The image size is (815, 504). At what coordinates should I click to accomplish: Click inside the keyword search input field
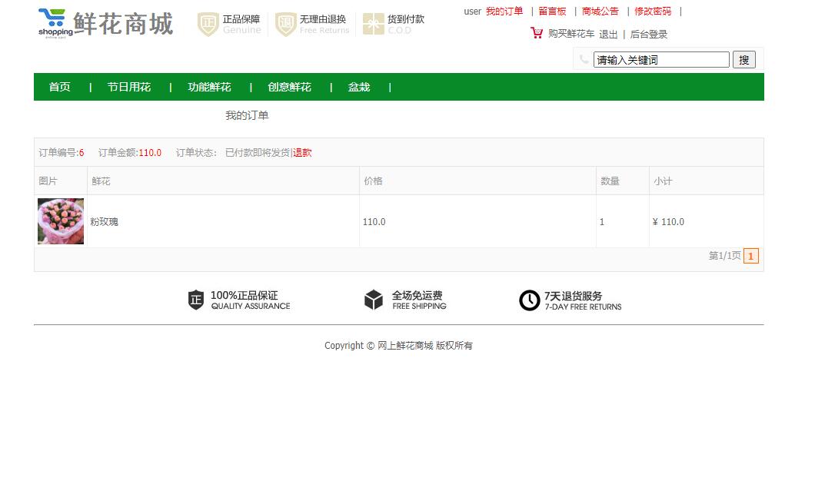point(661,59)
